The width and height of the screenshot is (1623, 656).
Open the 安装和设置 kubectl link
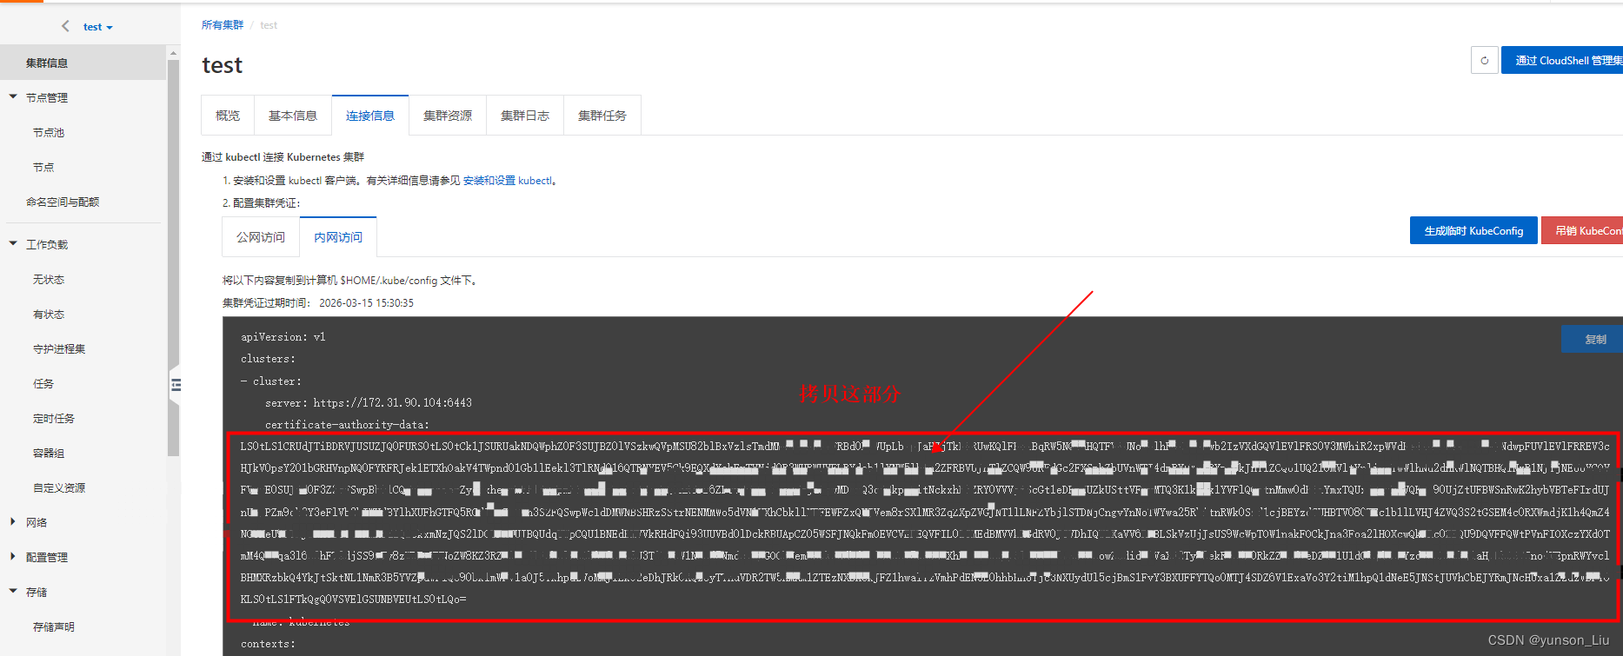508,181
